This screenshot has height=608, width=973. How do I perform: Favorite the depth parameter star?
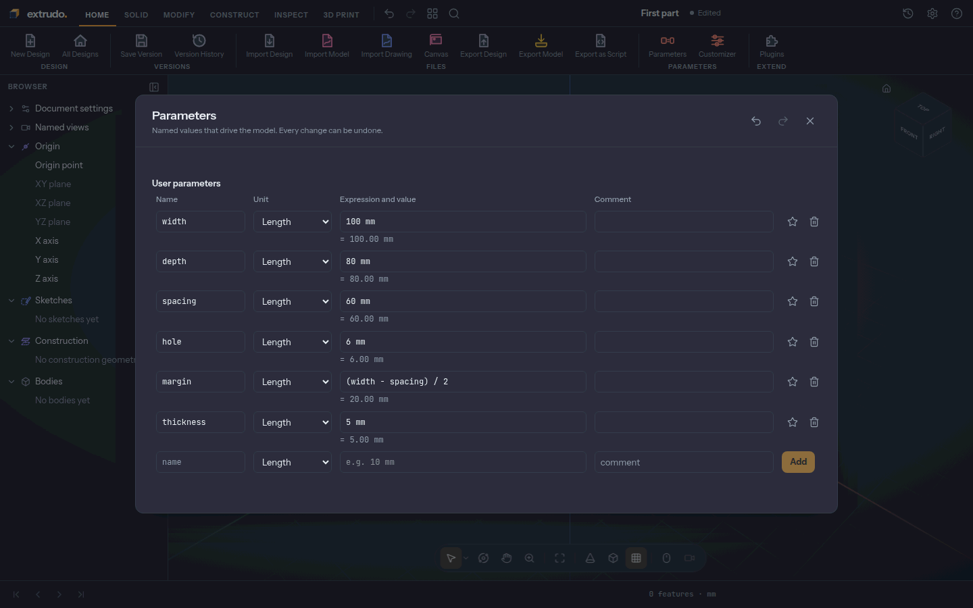coord(793,261)
